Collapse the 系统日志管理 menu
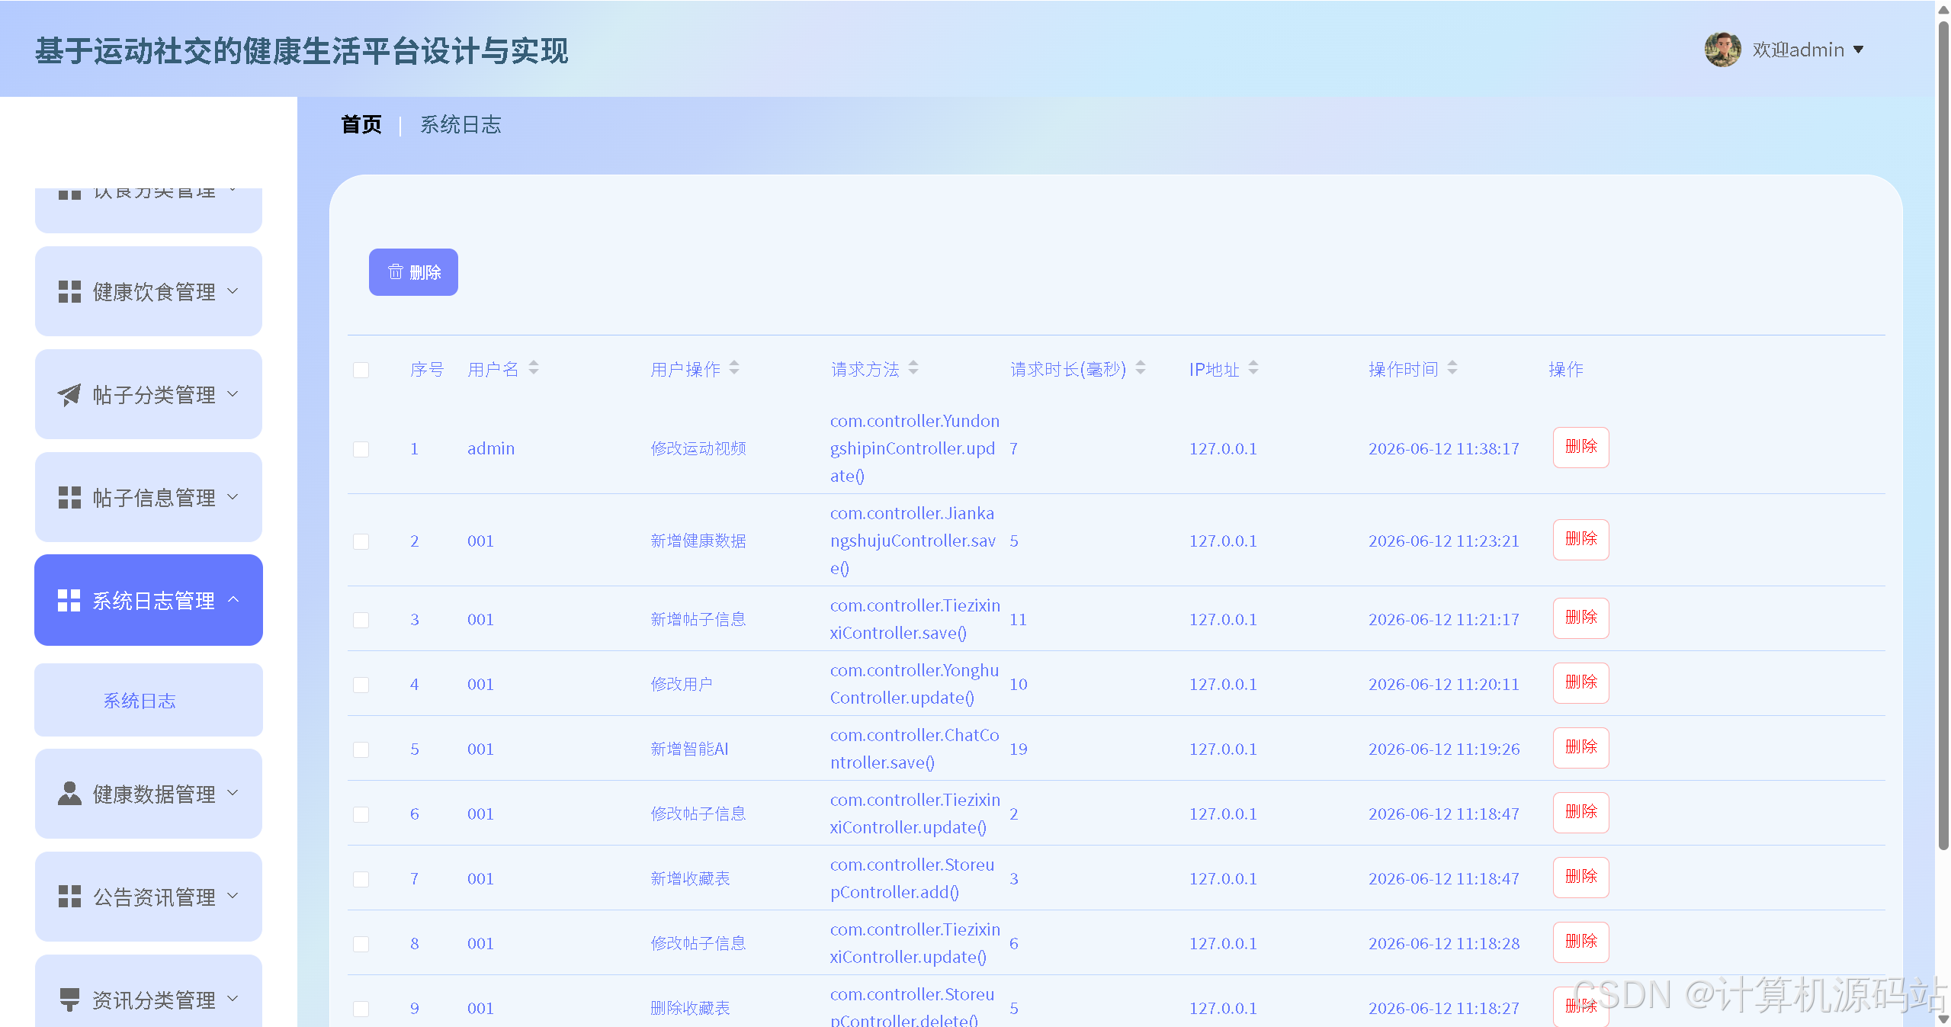Screen dimensions: 1951x1027 [149, 600]
